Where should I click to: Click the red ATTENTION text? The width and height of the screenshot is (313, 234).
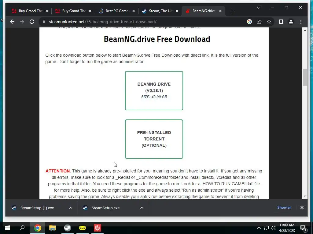pyautogui.click(x=57, y=171)
